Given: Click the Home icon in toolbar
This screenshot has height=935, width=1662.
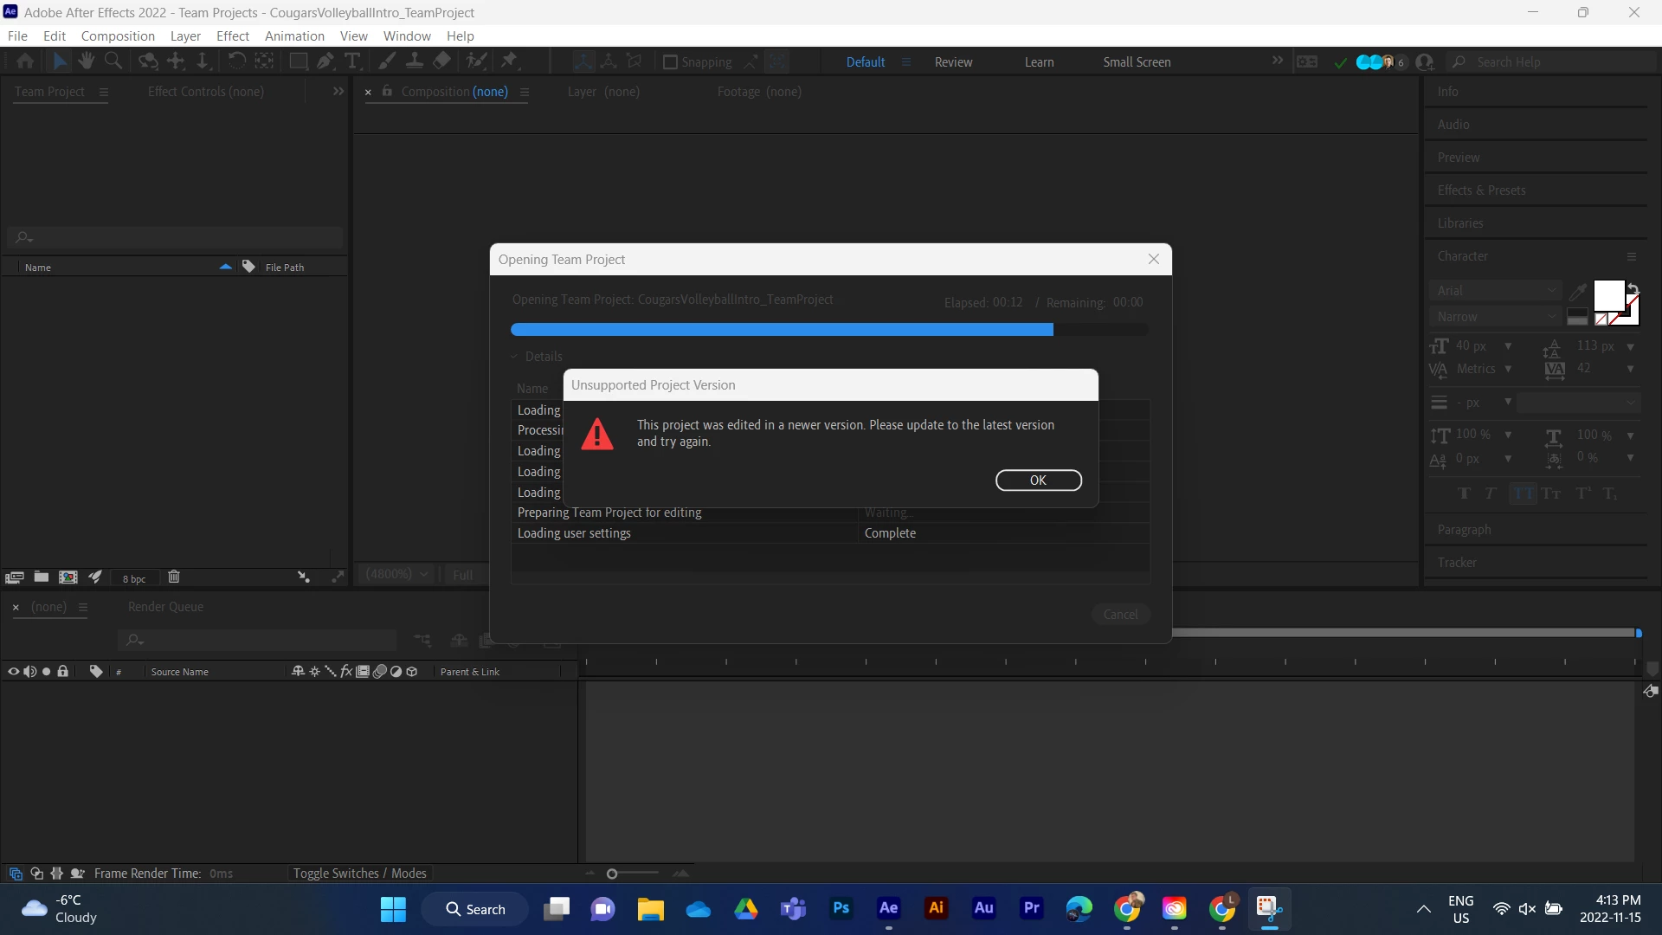Looking at the screenshot, I should (25, 61).
